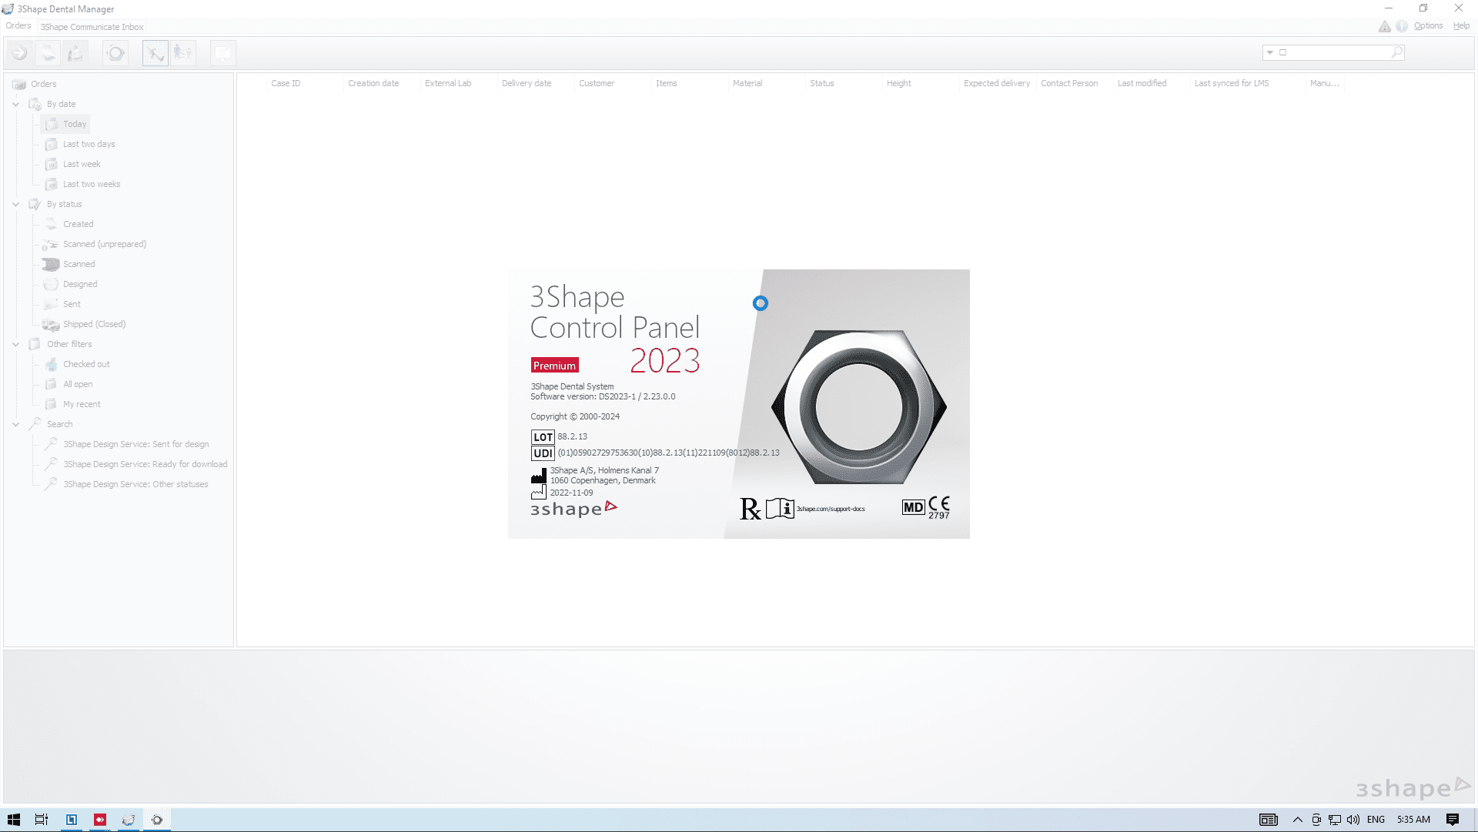Switch to 3Shape Communicate Inbox tab

click(x=92, y=27)
